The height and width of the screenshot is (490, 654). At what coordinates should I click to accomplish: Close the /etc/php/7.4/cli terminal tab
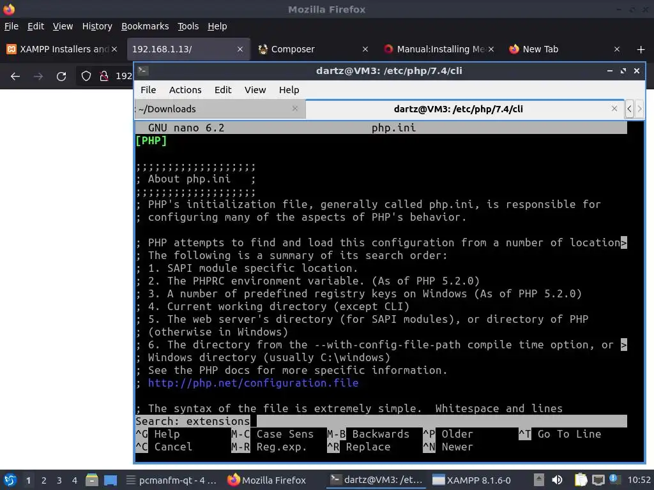[x=614, y=108]
